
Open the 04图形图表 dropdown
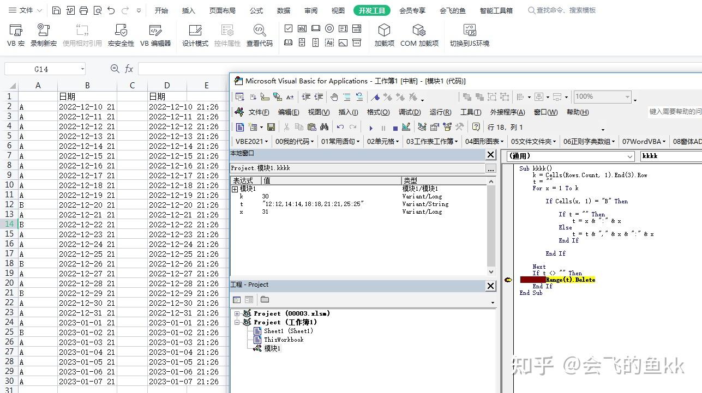tap(484, 141)
